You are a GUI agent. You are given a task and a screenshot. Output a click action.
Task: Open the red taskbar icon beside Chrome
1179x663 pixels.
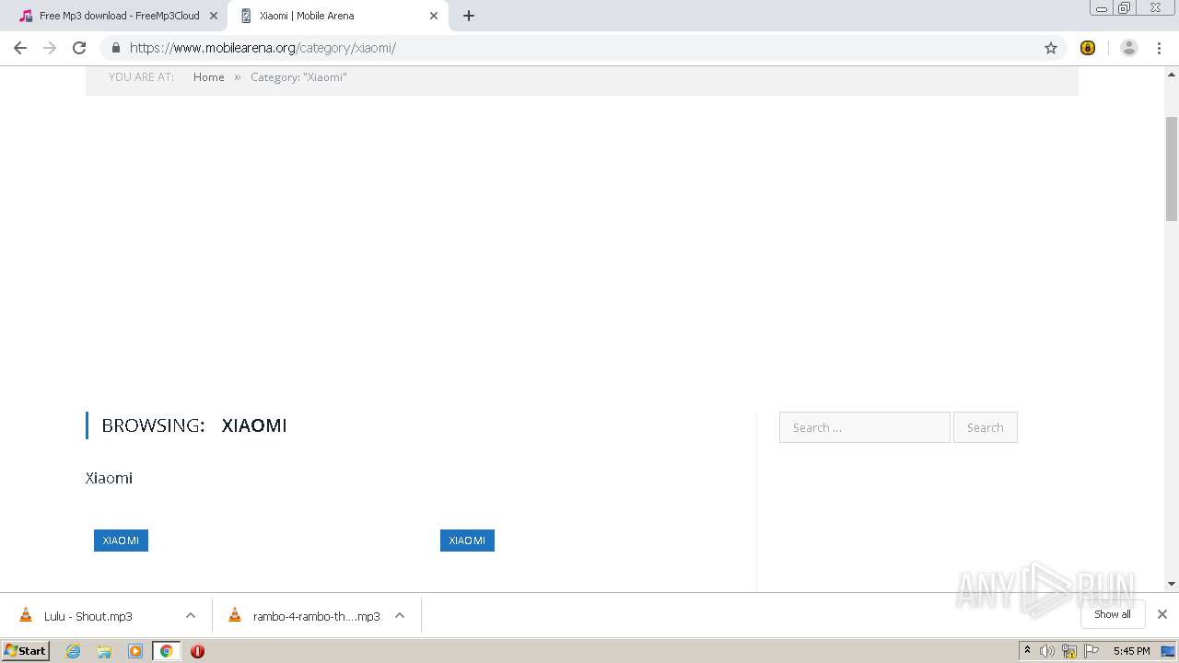pos(197,651)
